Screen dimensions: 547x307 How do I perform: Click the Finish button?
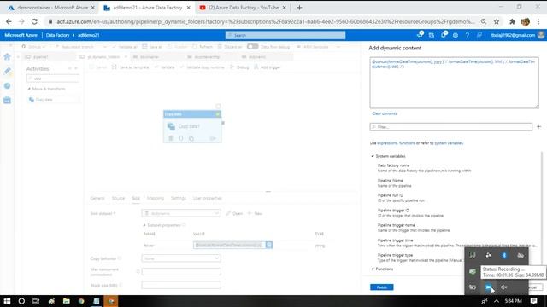382,287
